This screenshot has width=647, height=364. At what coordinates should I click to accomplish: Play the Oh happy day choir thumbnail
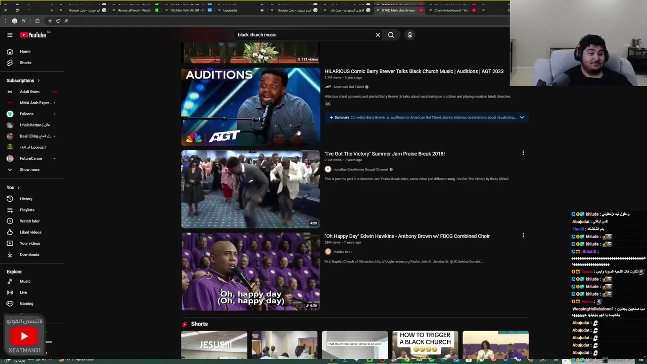[251, 271]
